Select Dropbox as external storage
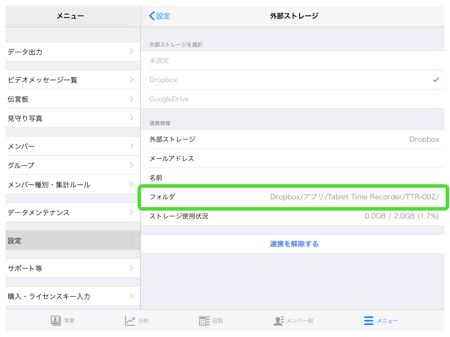This screenshot has height=337, width=450. (292, 80)
